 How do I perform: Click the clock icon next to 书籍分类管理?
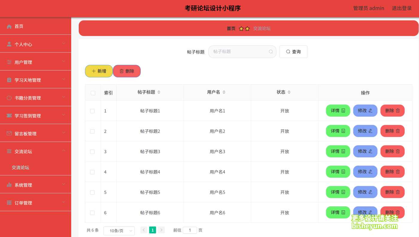(9, 97)
